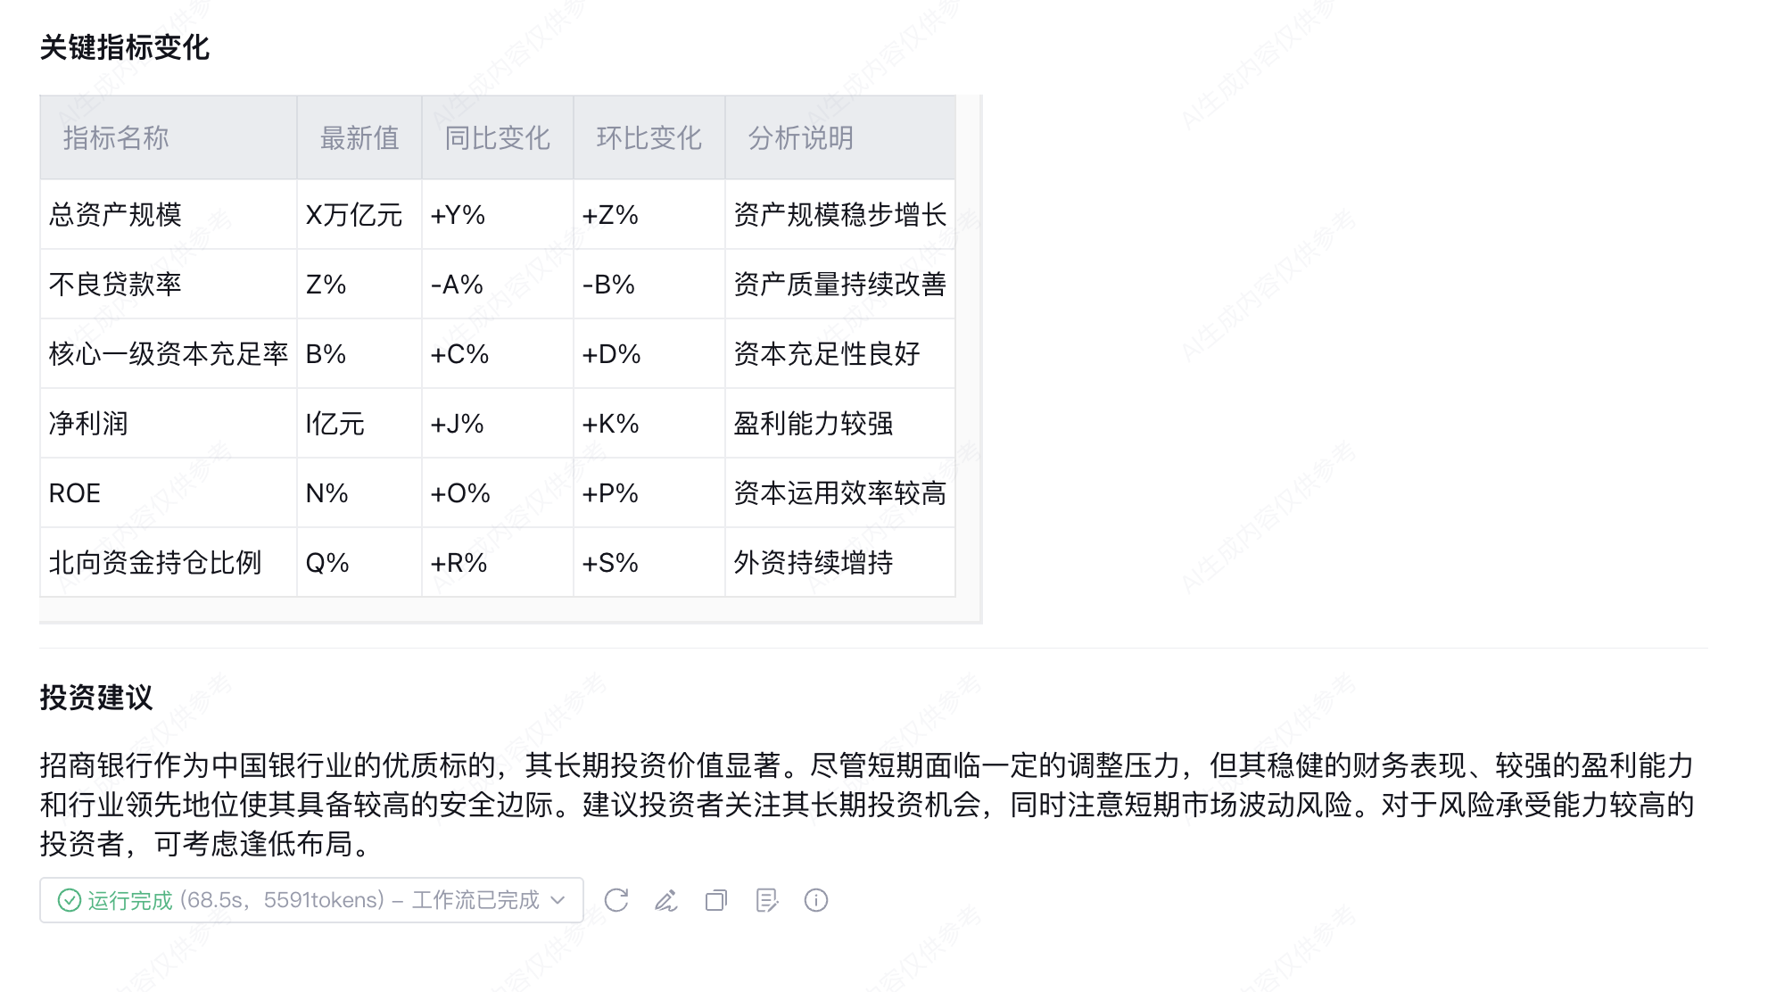Click the 指标名称 column header
Screen dimensions: 1768x992
116,138
